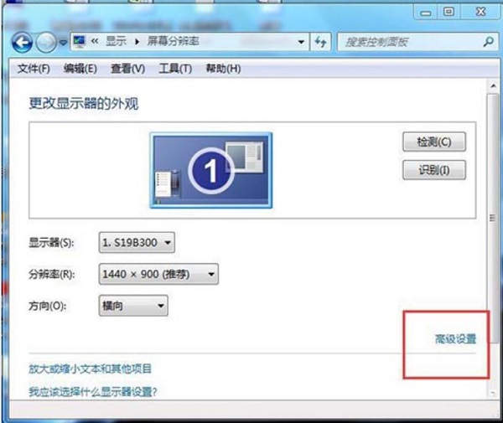Click the 检测(C) detect button

click(434, 142)
